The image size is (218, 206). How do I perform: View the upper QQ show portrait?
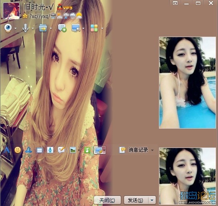(187, 83)
